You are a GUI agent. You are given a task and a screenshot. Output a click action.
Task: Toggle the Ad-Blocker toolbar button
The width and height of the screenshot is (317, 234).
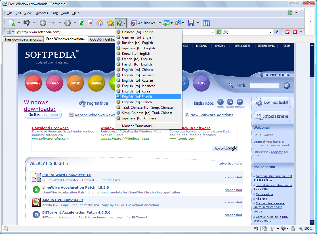143,23
